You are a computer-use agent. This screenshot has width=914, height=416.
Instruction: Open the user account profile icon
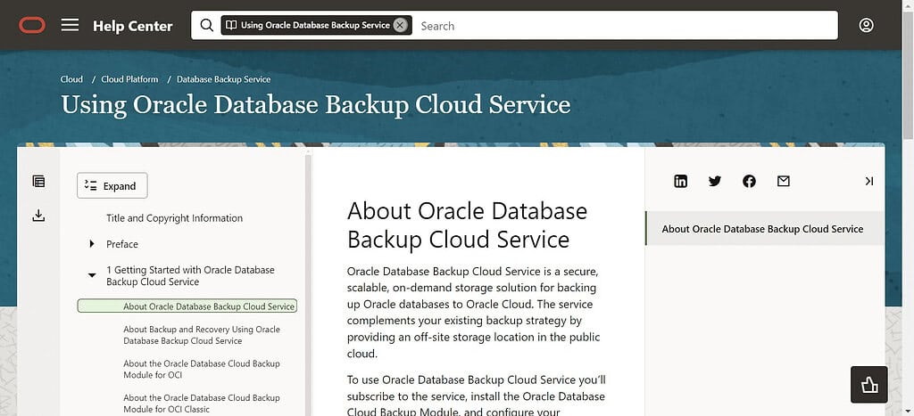[x=866, y=25]
